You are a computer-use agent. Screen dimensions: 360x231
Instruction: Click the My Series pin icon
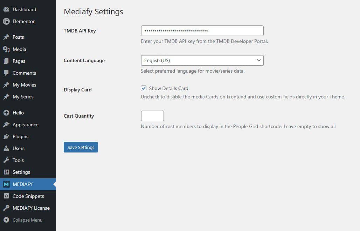(6, 97)
